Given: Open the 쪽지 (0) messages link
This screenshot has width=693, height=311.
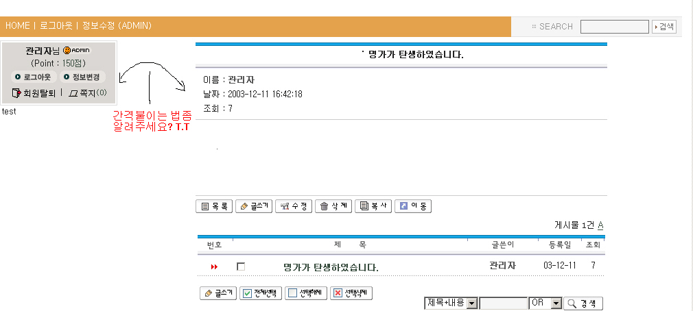Looking at the screenshot, I should tap(88, 93).
